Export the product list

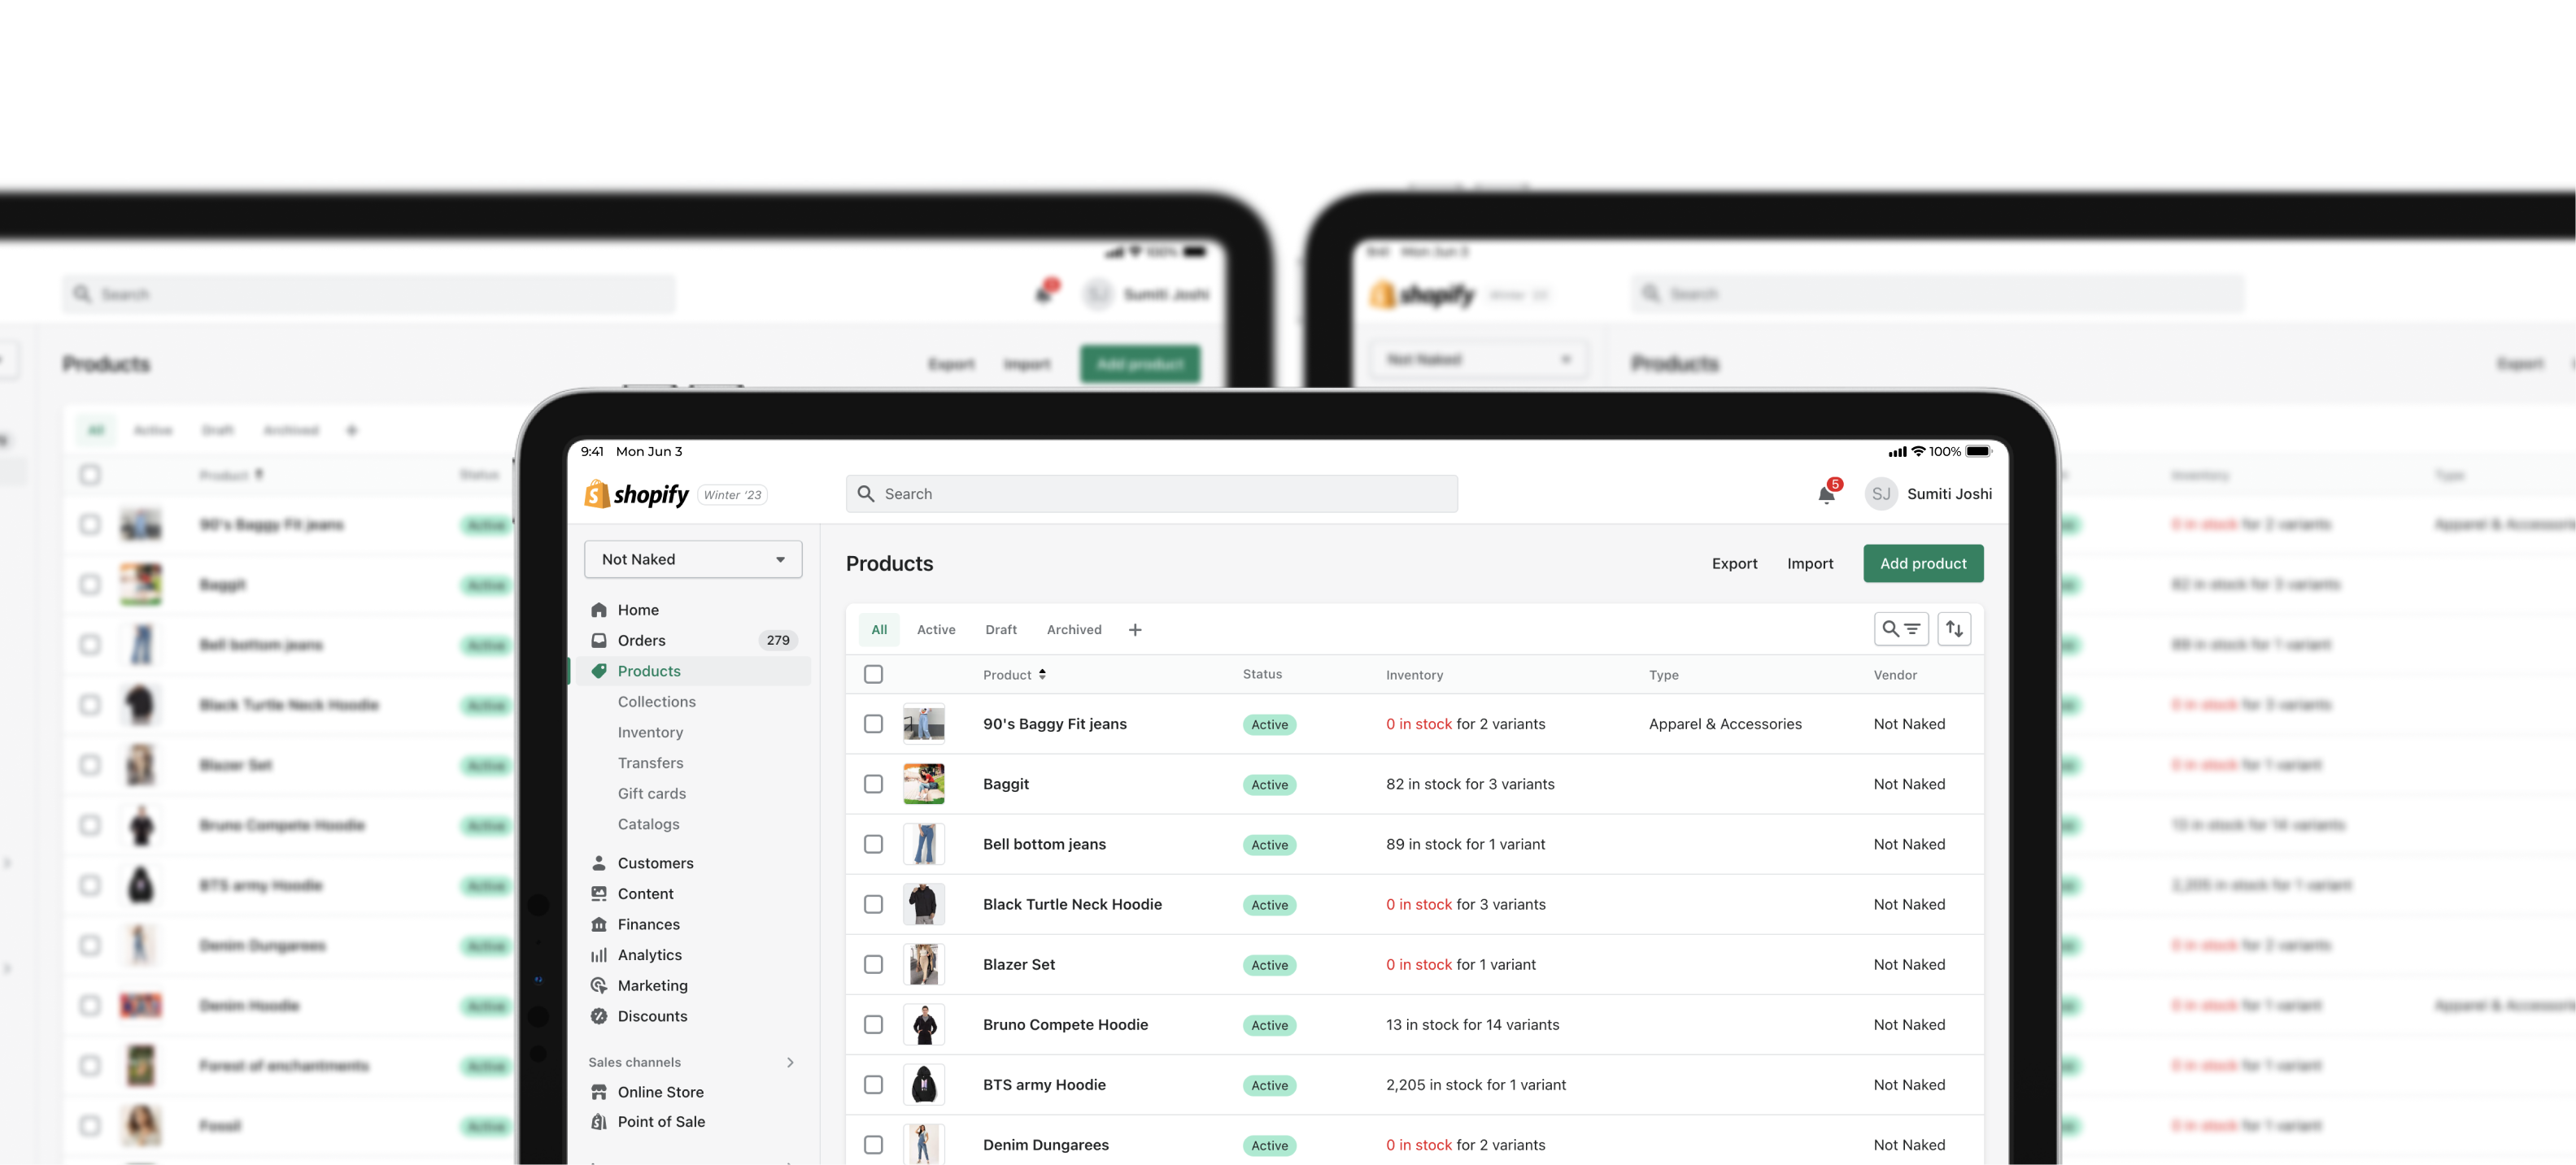coord(1734,563)
